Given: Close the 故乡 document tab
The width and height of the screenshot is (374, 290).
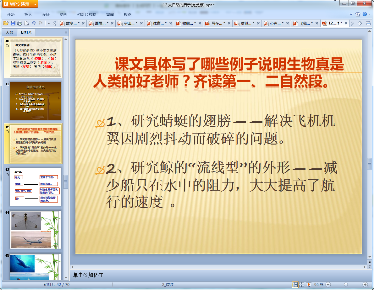Looking at the screenshot, I should tap(83, 23).
